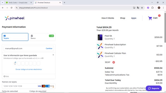
Task: Open the shopping Cart icon
Action: pos(150,18)
